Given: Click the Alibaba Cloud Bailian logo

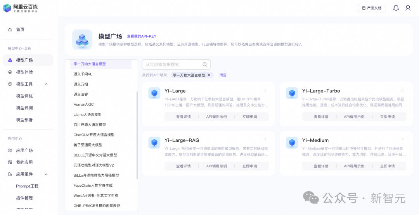Looking at the screenshot, I should pyautogui.click(x=20, y=8).
